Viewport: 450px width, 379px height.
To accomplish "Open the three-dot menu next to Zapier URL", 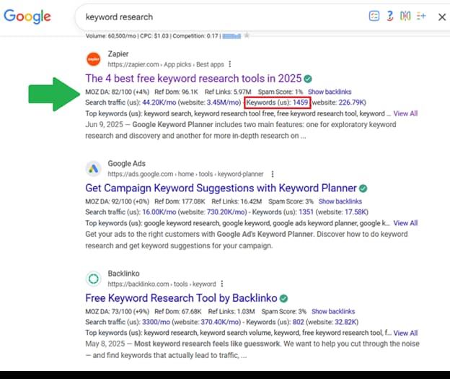I will coord(229,64).
